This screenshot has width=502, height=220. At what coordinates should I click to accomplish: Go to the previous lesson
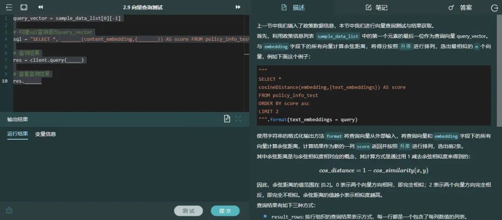tap(40, 7)
